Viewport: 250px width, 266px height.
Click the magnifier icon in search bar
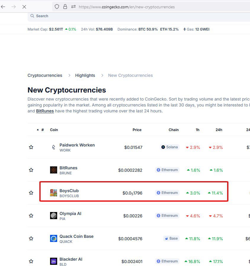32,16
